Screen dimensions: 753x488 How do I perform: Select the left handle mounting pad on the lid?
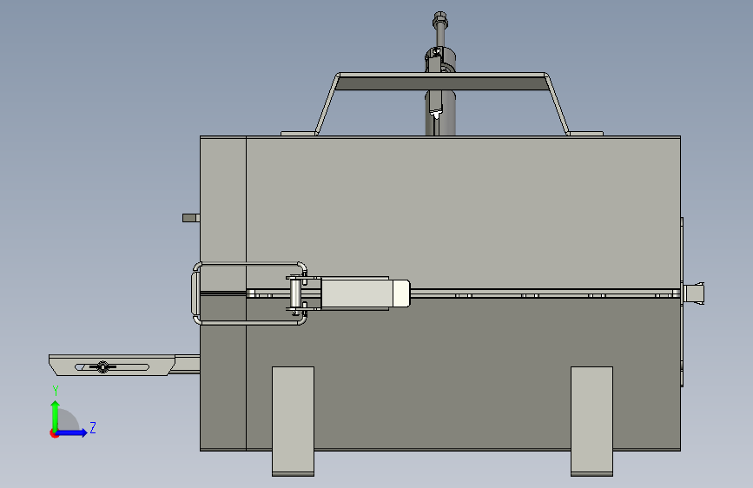298,134
